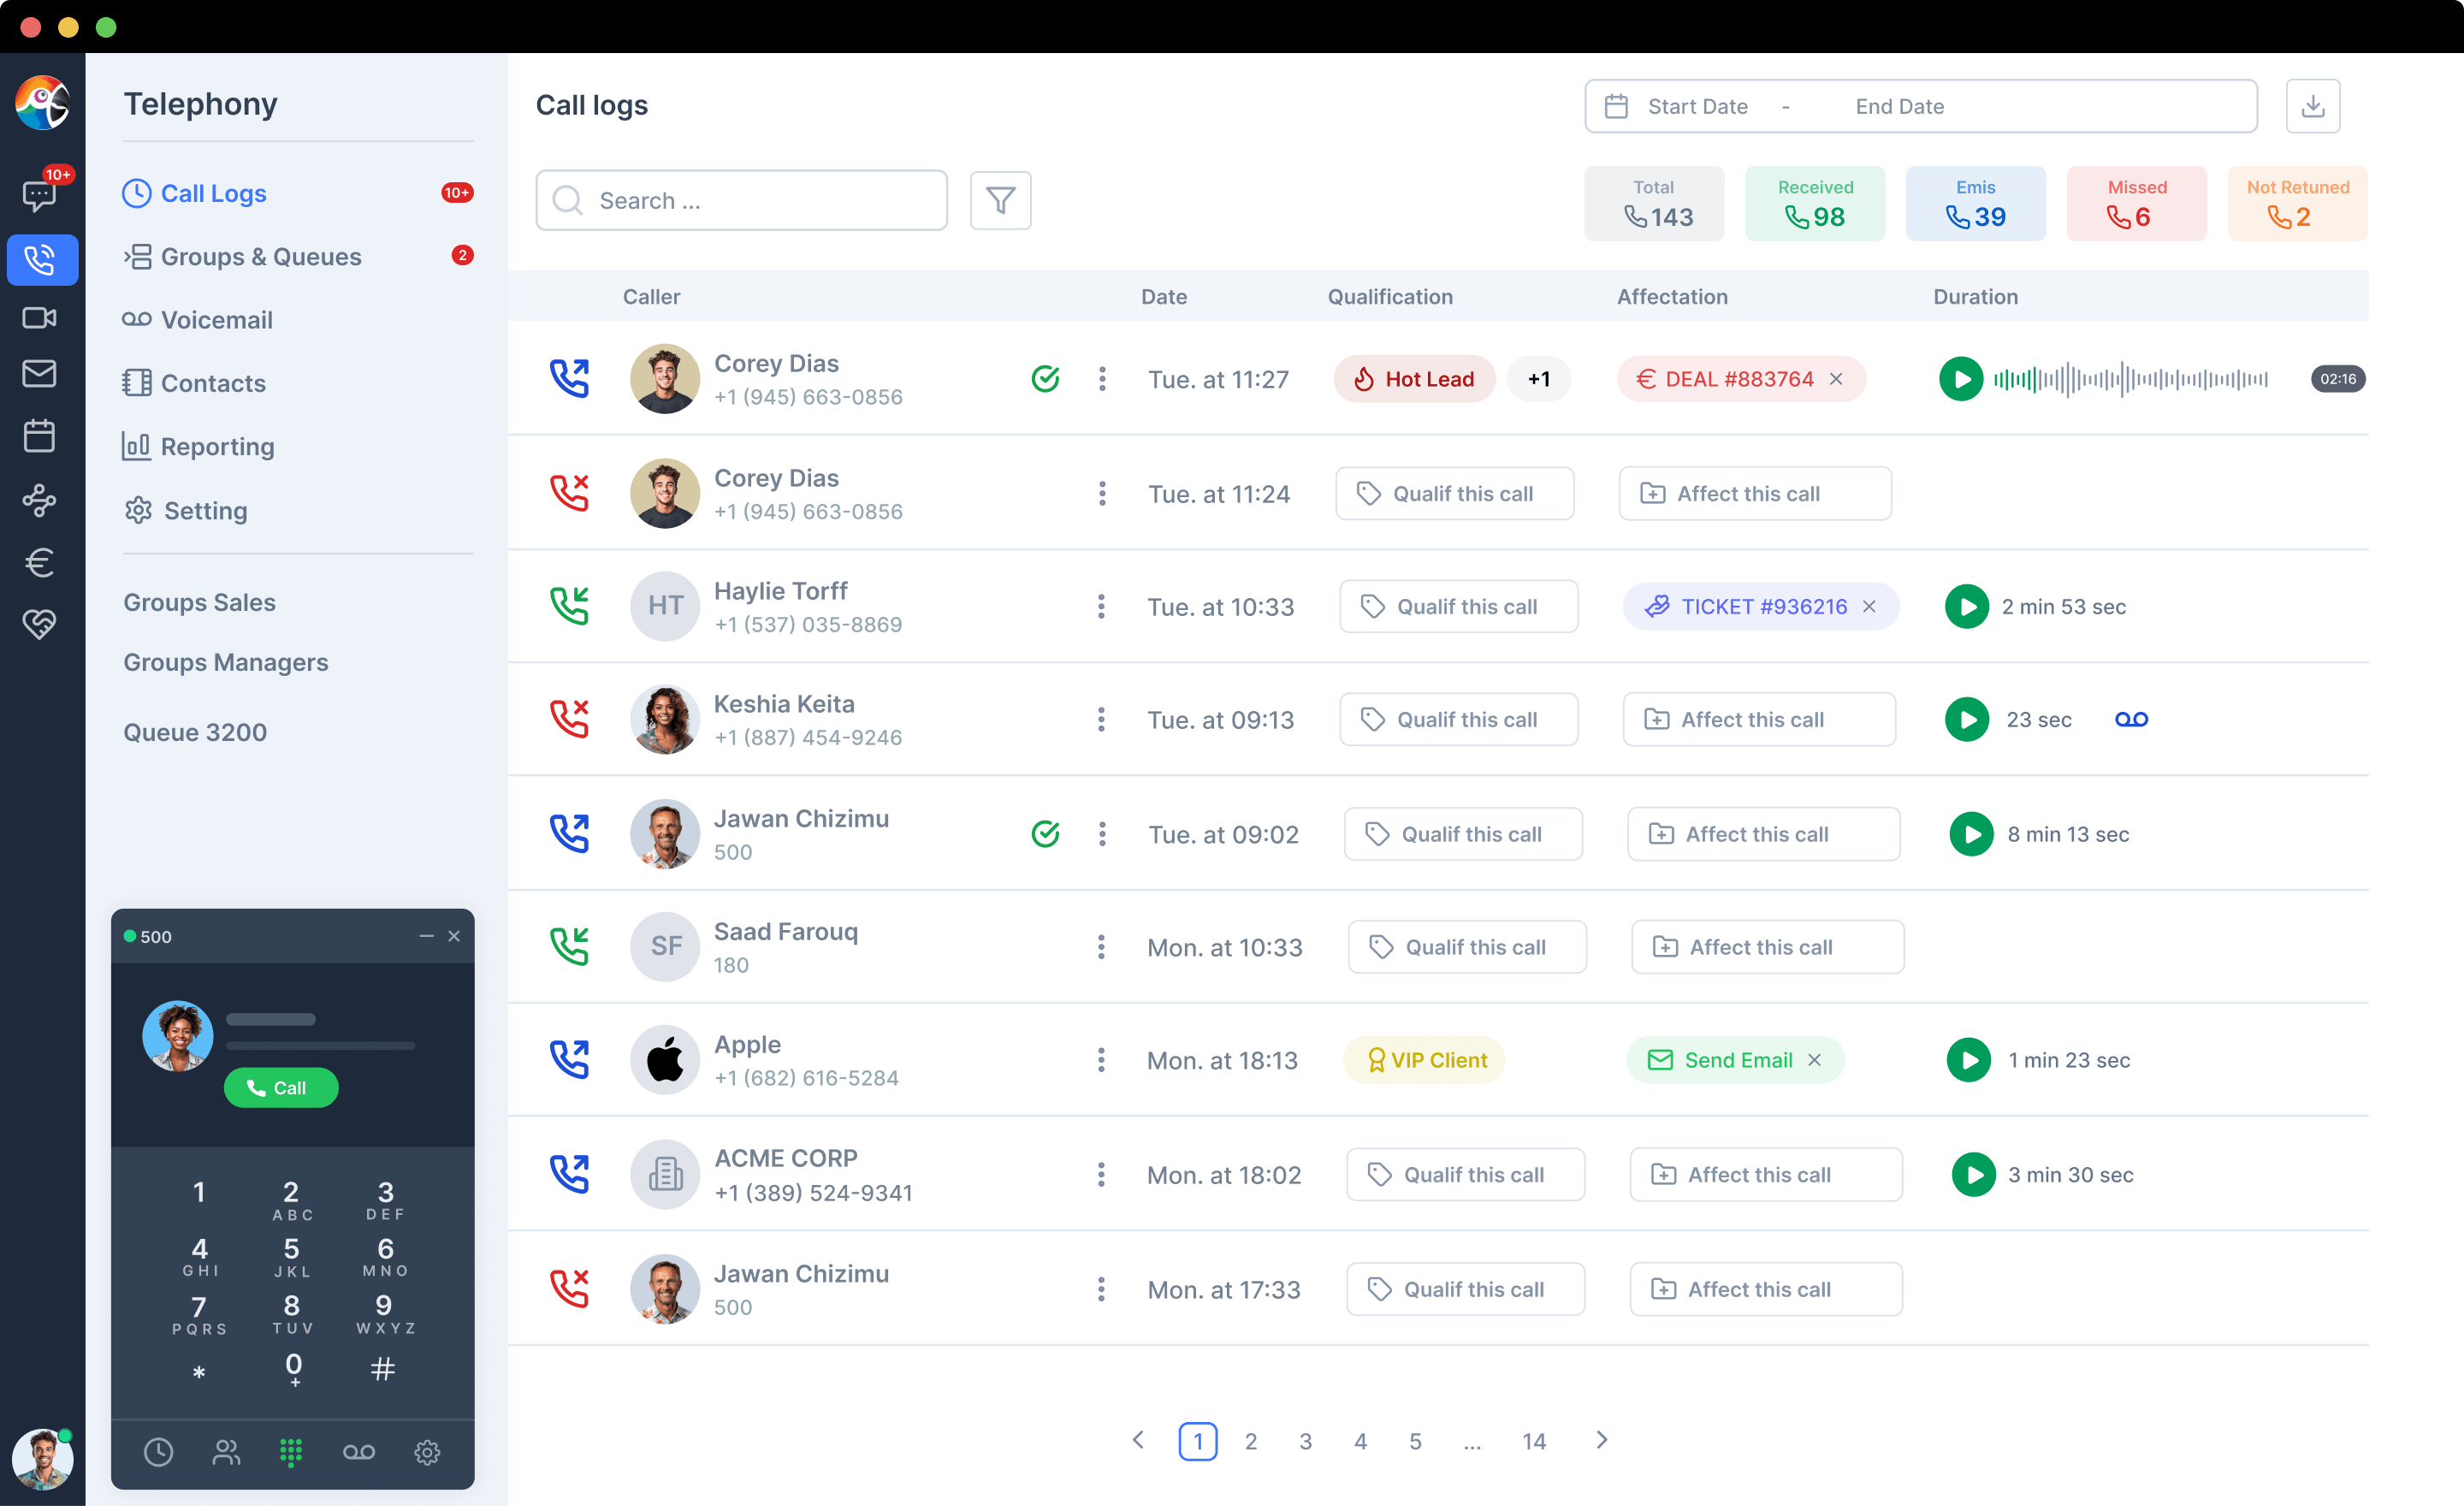Open Groups & Queues menu item
Screen dimensions: 2464x1511
(261, 258)
